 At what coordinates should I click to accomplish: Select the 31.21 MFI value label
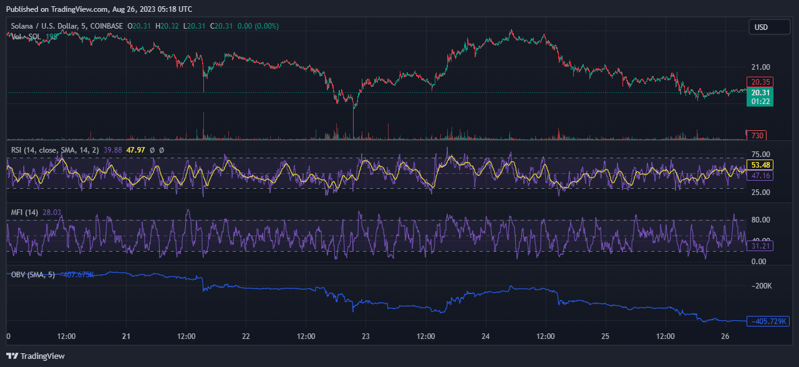coord(761,247)
